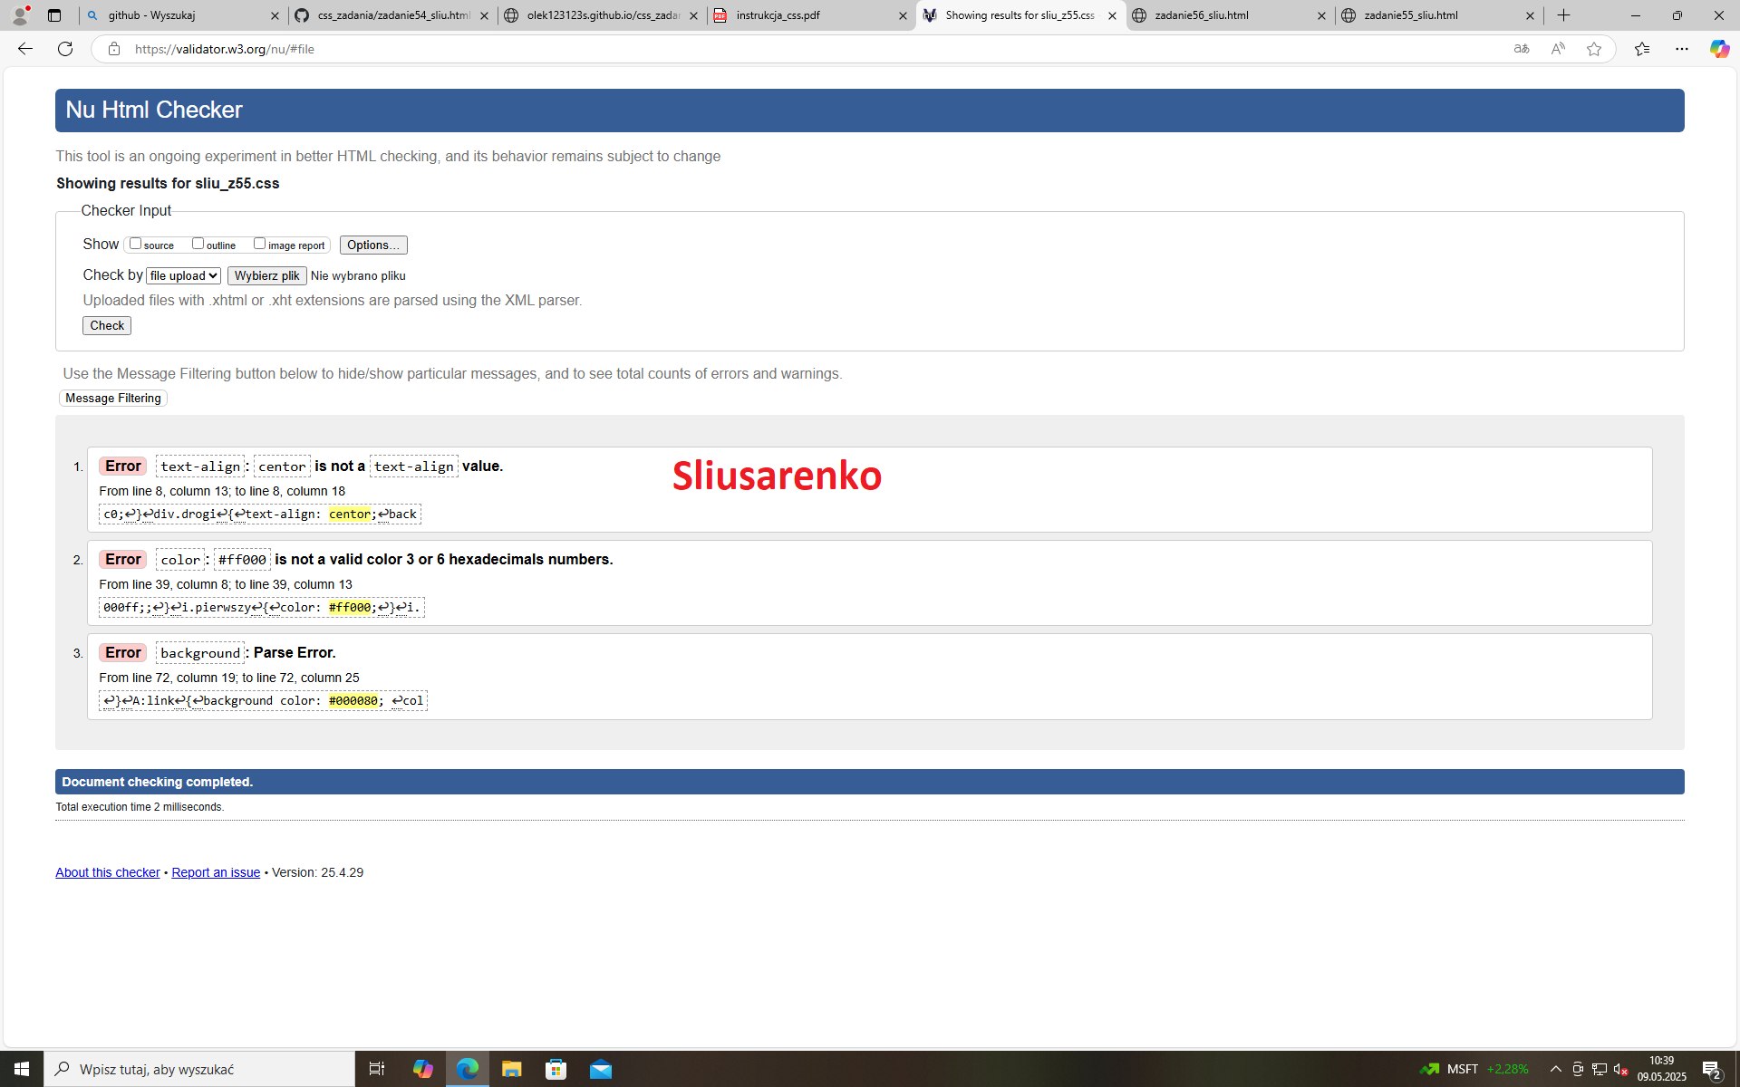Tick the outline checkbox
The height and width of the screenshot is (1087, 1740).
coord(198,244)
